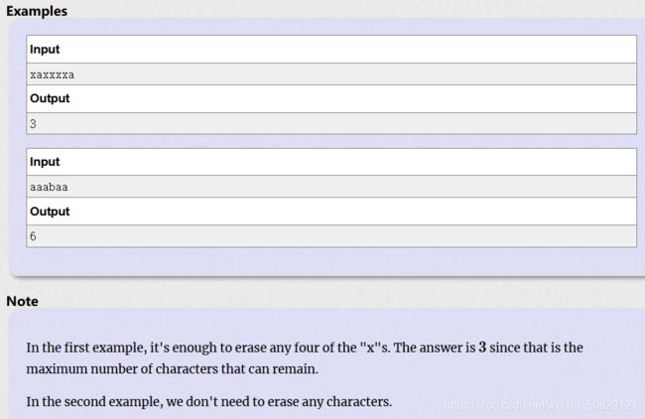The width and height of the screenshot is (645, 419).
Task: Click the output value 3
Action: click(34, 124)
